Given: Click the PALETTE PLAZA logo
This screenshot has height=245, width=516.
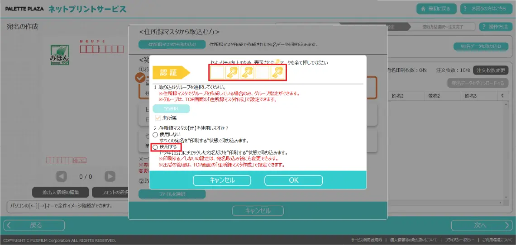Looking at the screenshot, I should [24, 9].
